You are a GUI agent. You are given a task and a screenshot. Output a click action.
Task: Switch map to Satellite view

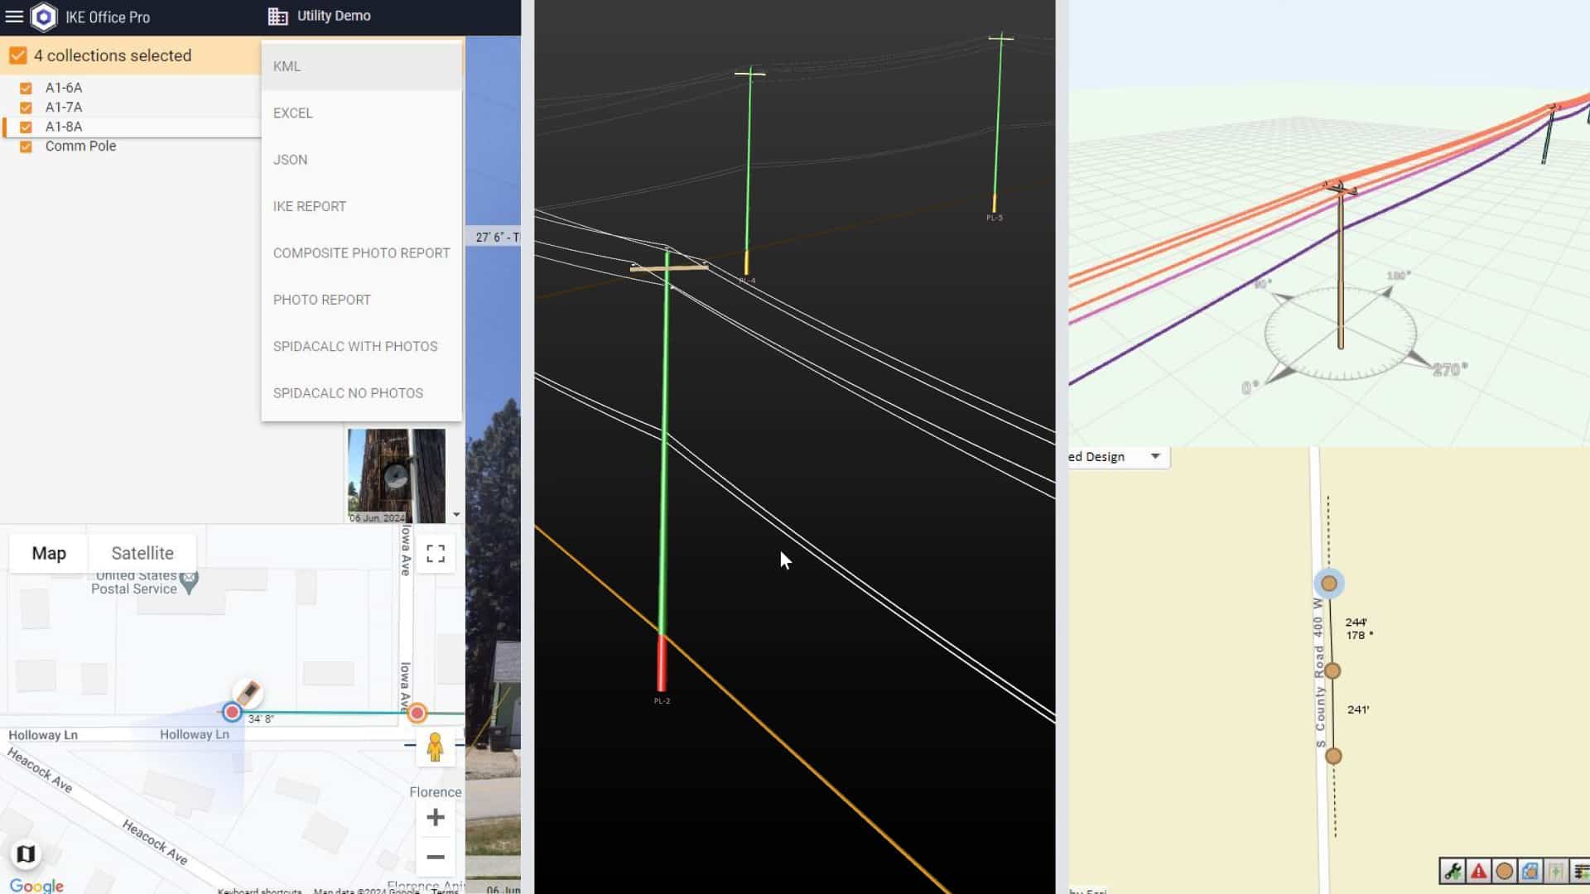pyautogui.click(x=142, y=553)
